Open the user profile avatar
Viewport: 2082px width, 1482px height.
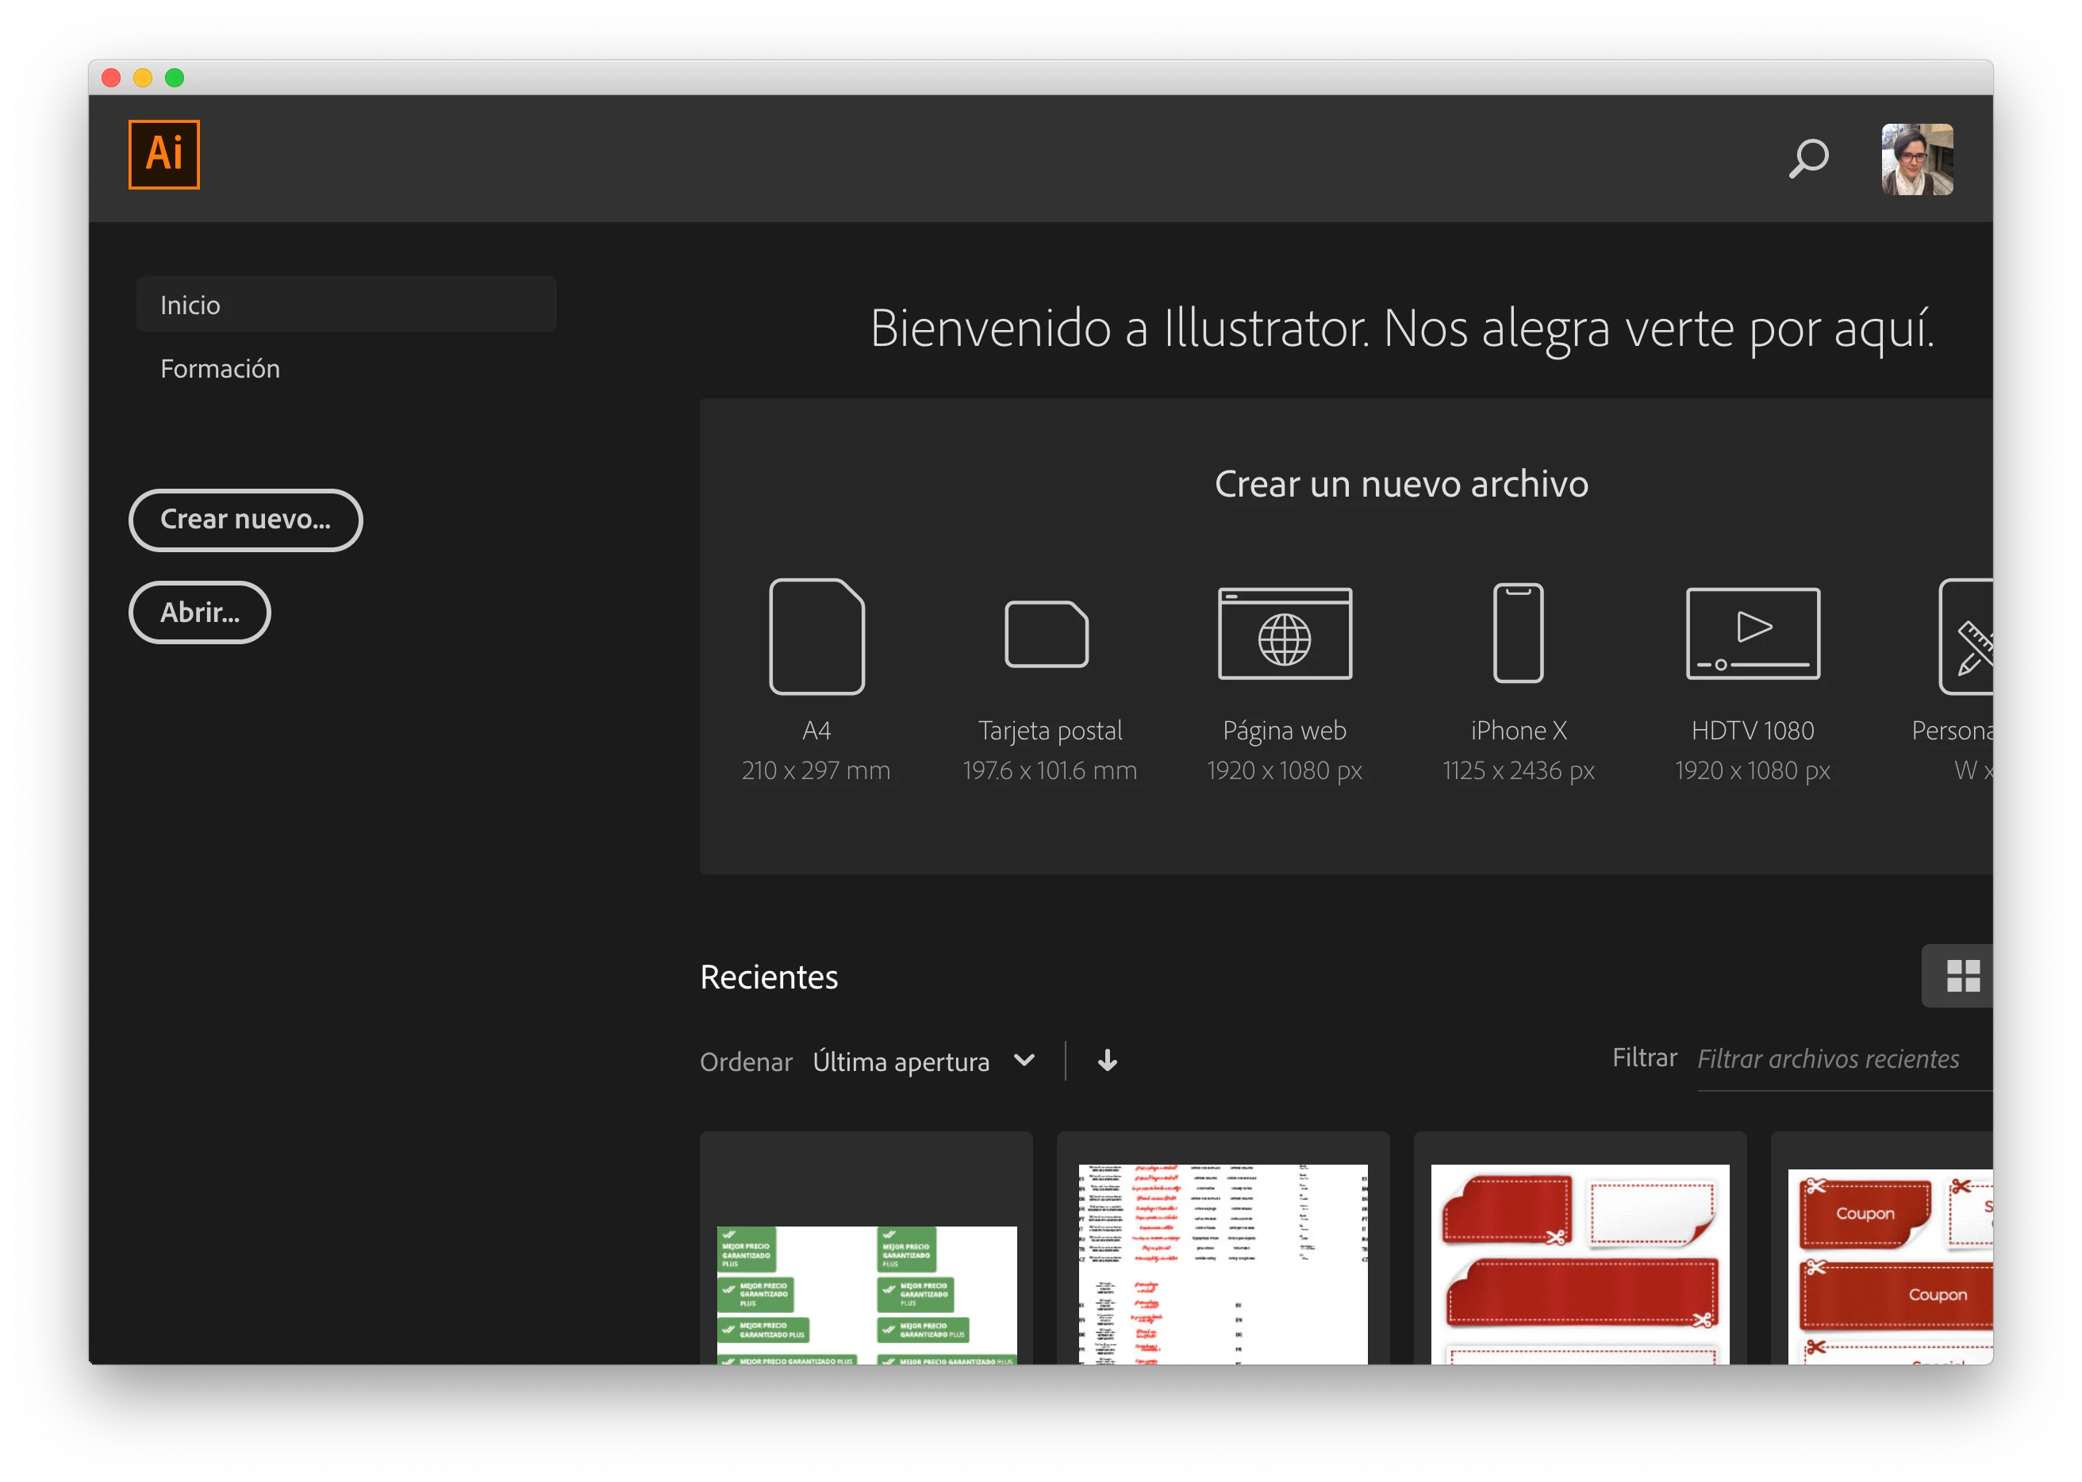click(x=1917, y=159)
